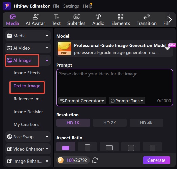Expand the Image Enhancer section
The width and height of the screenshot is (177, 169).
click(x=28, y=161)
